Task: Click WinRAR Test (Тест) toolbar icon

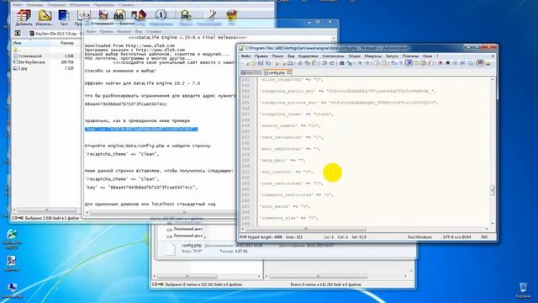Action: 64,17
